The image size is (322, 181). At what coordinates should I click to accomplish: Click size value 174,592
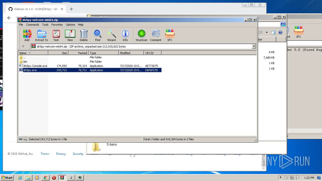click(x=62, y=66)
